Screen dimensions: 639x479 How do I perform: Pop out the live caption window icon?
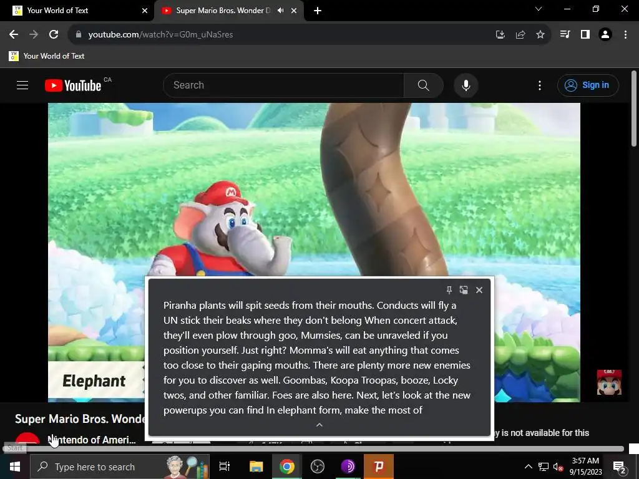464,289
